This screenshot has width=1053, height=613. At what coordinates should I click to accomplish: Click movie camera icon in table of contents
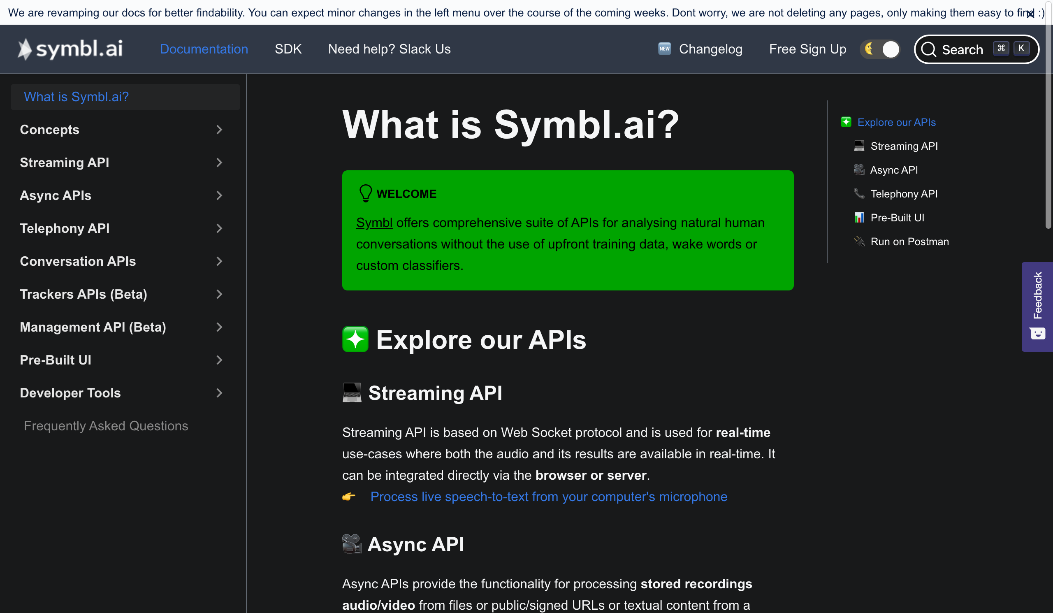859,169
